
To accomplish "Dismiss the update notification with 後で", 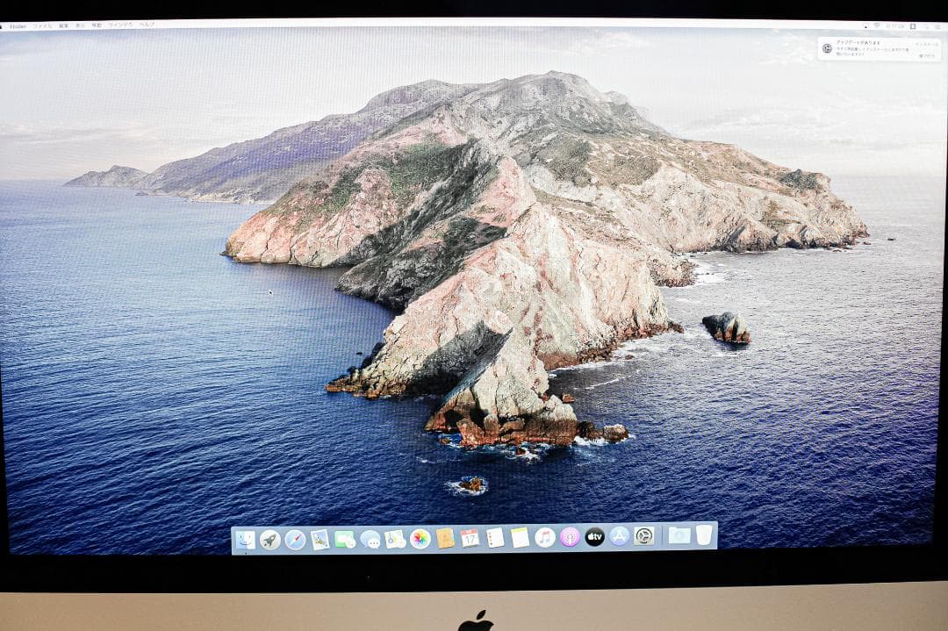I will (926, 56).
